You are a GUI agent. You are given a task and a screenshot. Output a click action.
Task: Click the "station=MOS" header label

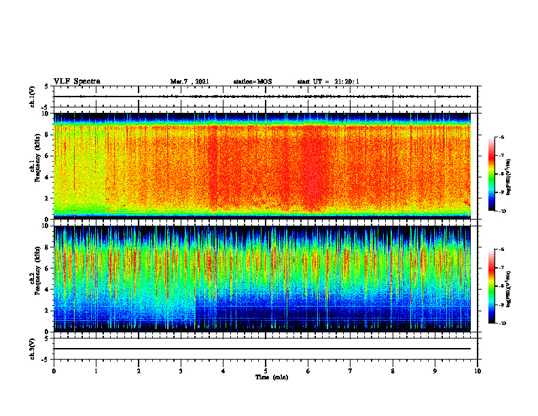253,82
